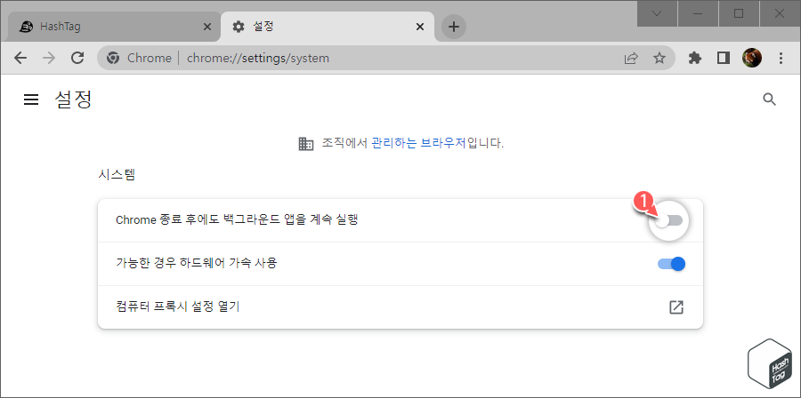Click the search settings magnifier icon
This screenshot has width=801, height=398.
(769, 99)
